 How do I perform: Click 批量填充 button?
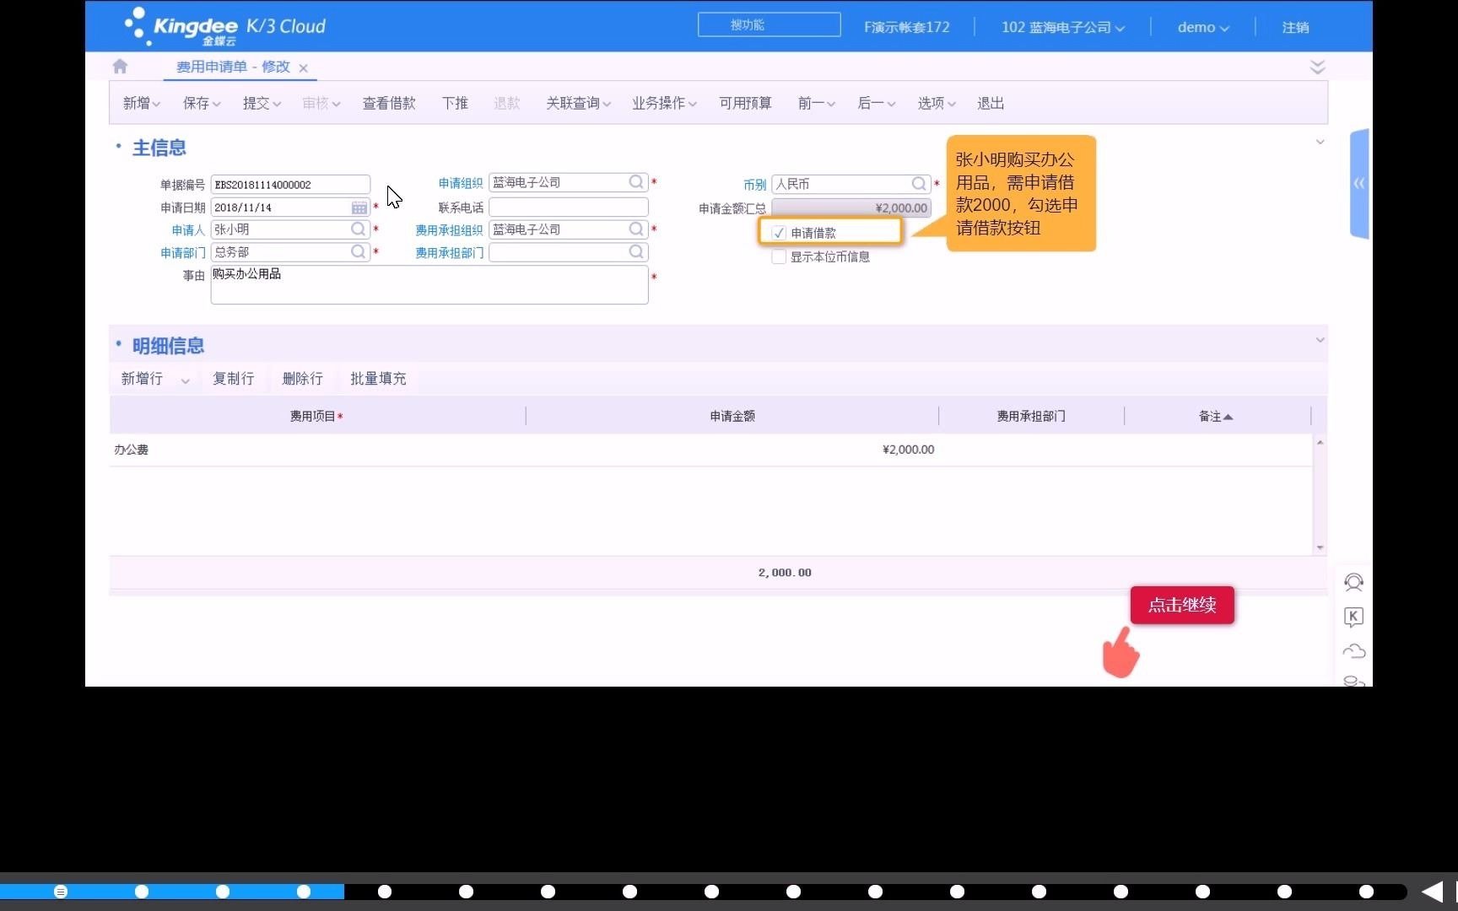[378, 379]
